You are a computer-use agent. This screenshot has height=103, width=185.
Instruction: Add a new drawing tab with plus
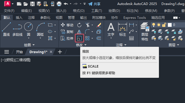tap(60, 52)
